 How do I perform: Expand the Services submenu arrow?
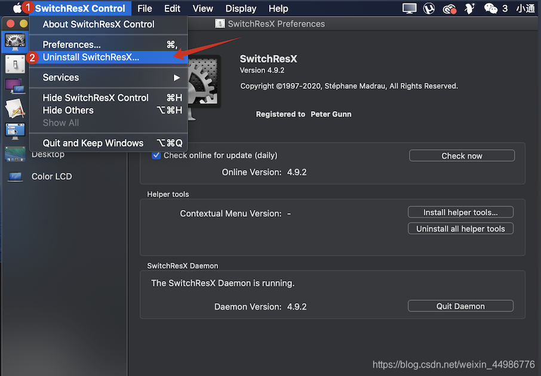click(177, 78)
